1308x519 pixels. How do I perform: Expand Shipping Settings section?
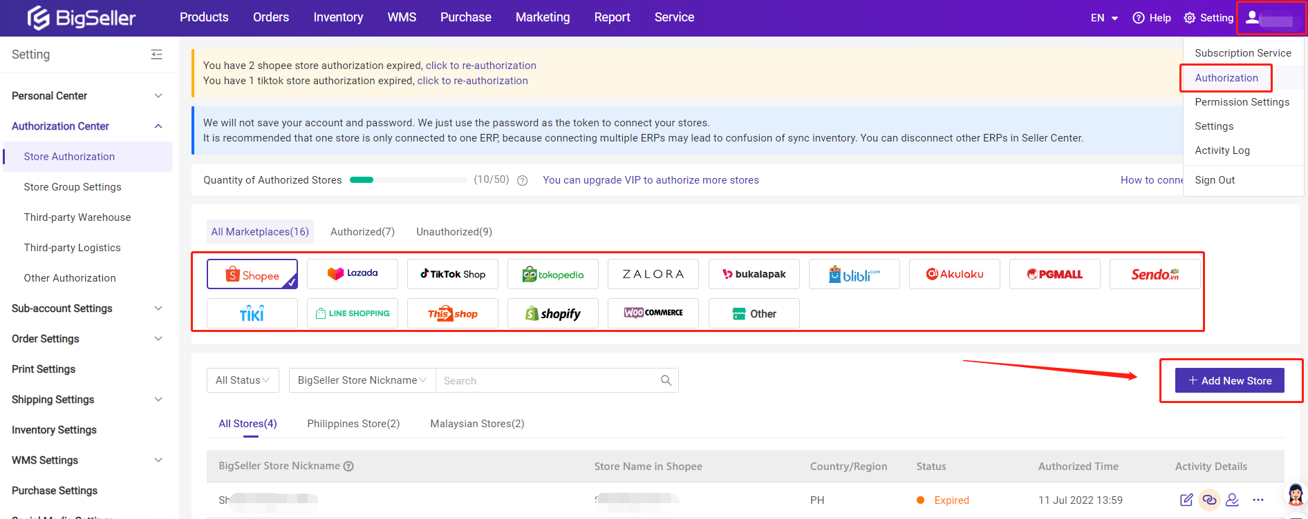[x=158, y=400]
